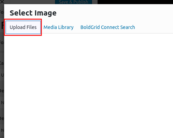Select the second partially hidden 'Fo' sidebar row
This screenshot has height=138, width=173.
pos(2,42)
